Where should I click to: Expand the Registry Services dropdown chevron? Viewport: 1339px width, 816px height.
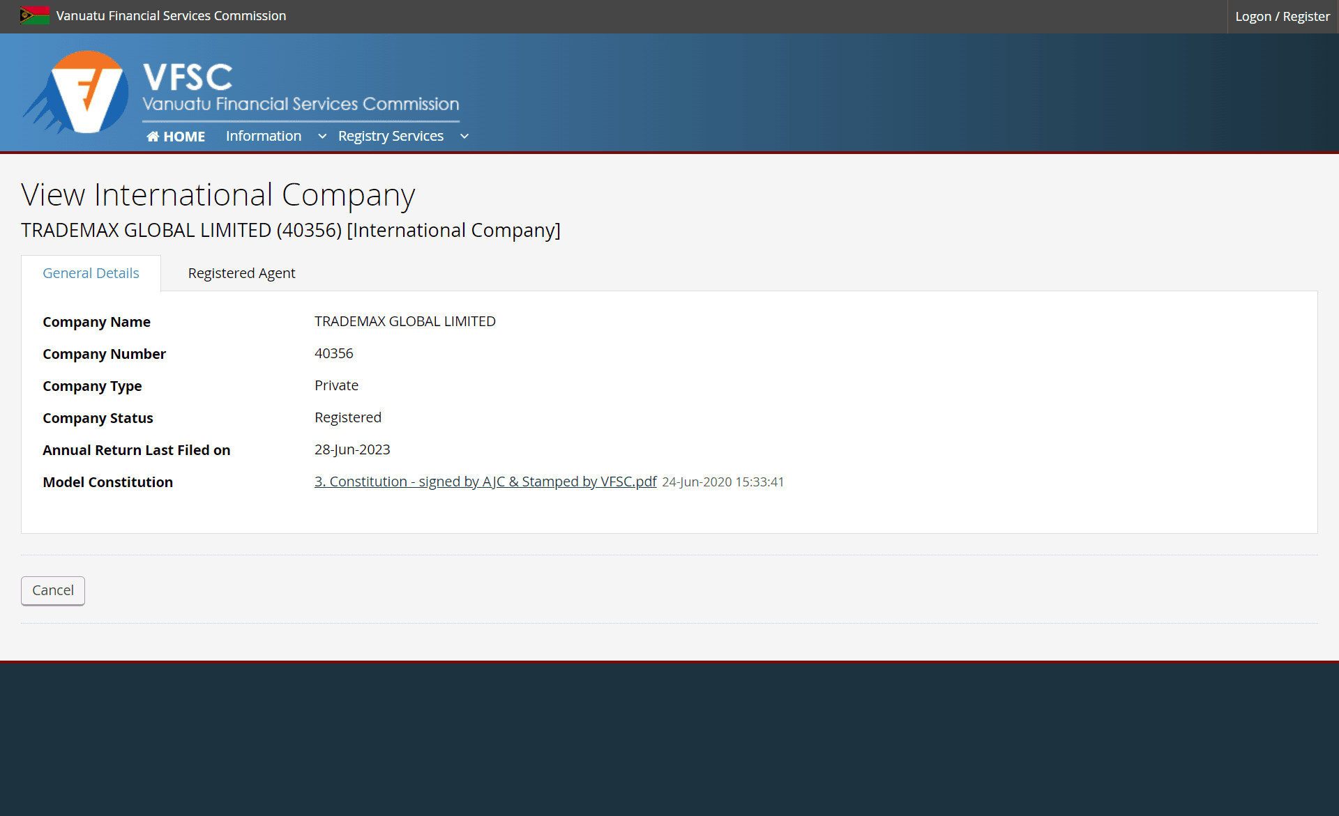464,137
